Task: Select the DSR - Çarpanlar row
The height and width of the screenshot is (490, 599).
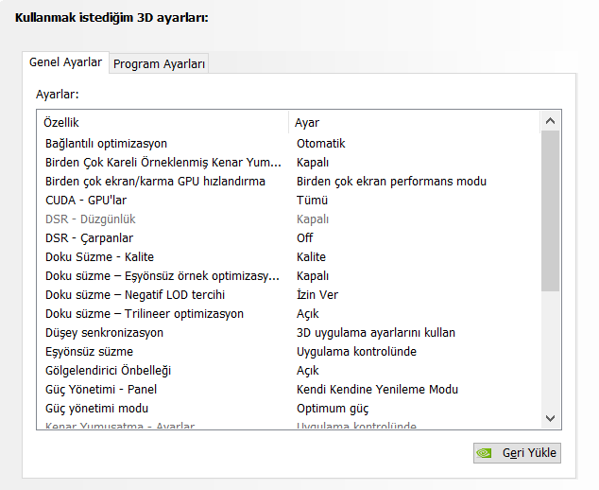Action: 89,238
